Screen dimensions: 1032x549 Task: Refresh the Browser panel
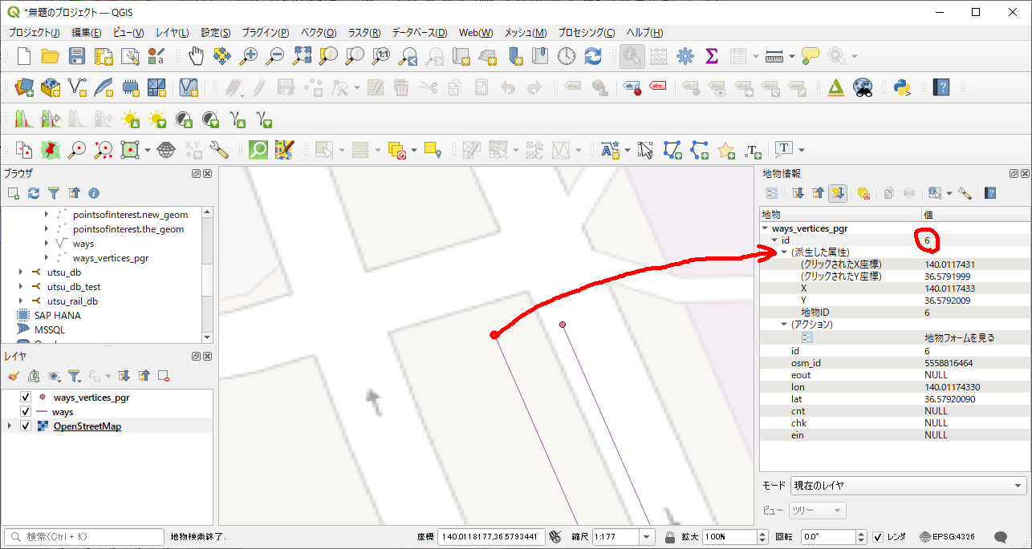coord(34,193)
